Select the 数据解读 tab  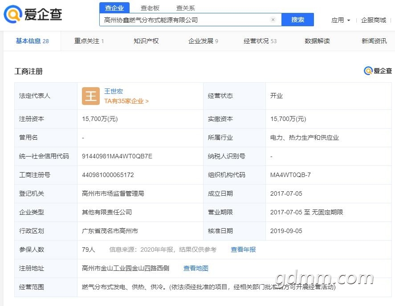(x=317, y=41)
